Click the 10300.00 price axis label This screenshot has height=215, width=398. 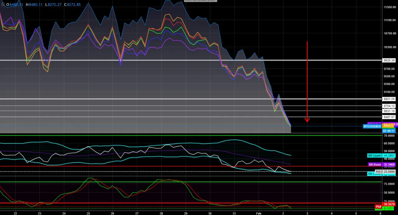point(390,47)
